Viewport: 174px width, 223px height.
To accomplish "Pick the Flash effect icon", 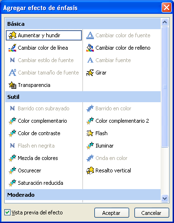I will pyautogui.click(x=90, y=133).
